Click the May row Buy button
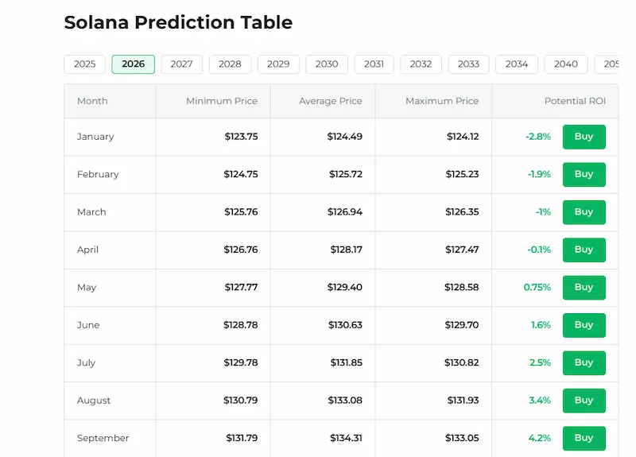Image resolution: width=636 pixels, height=457 pixels. 584,287
